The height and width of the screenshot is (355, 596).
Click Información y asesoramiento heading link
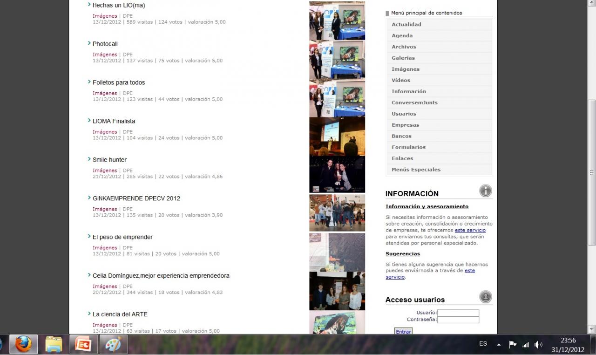tap(427, 206)
